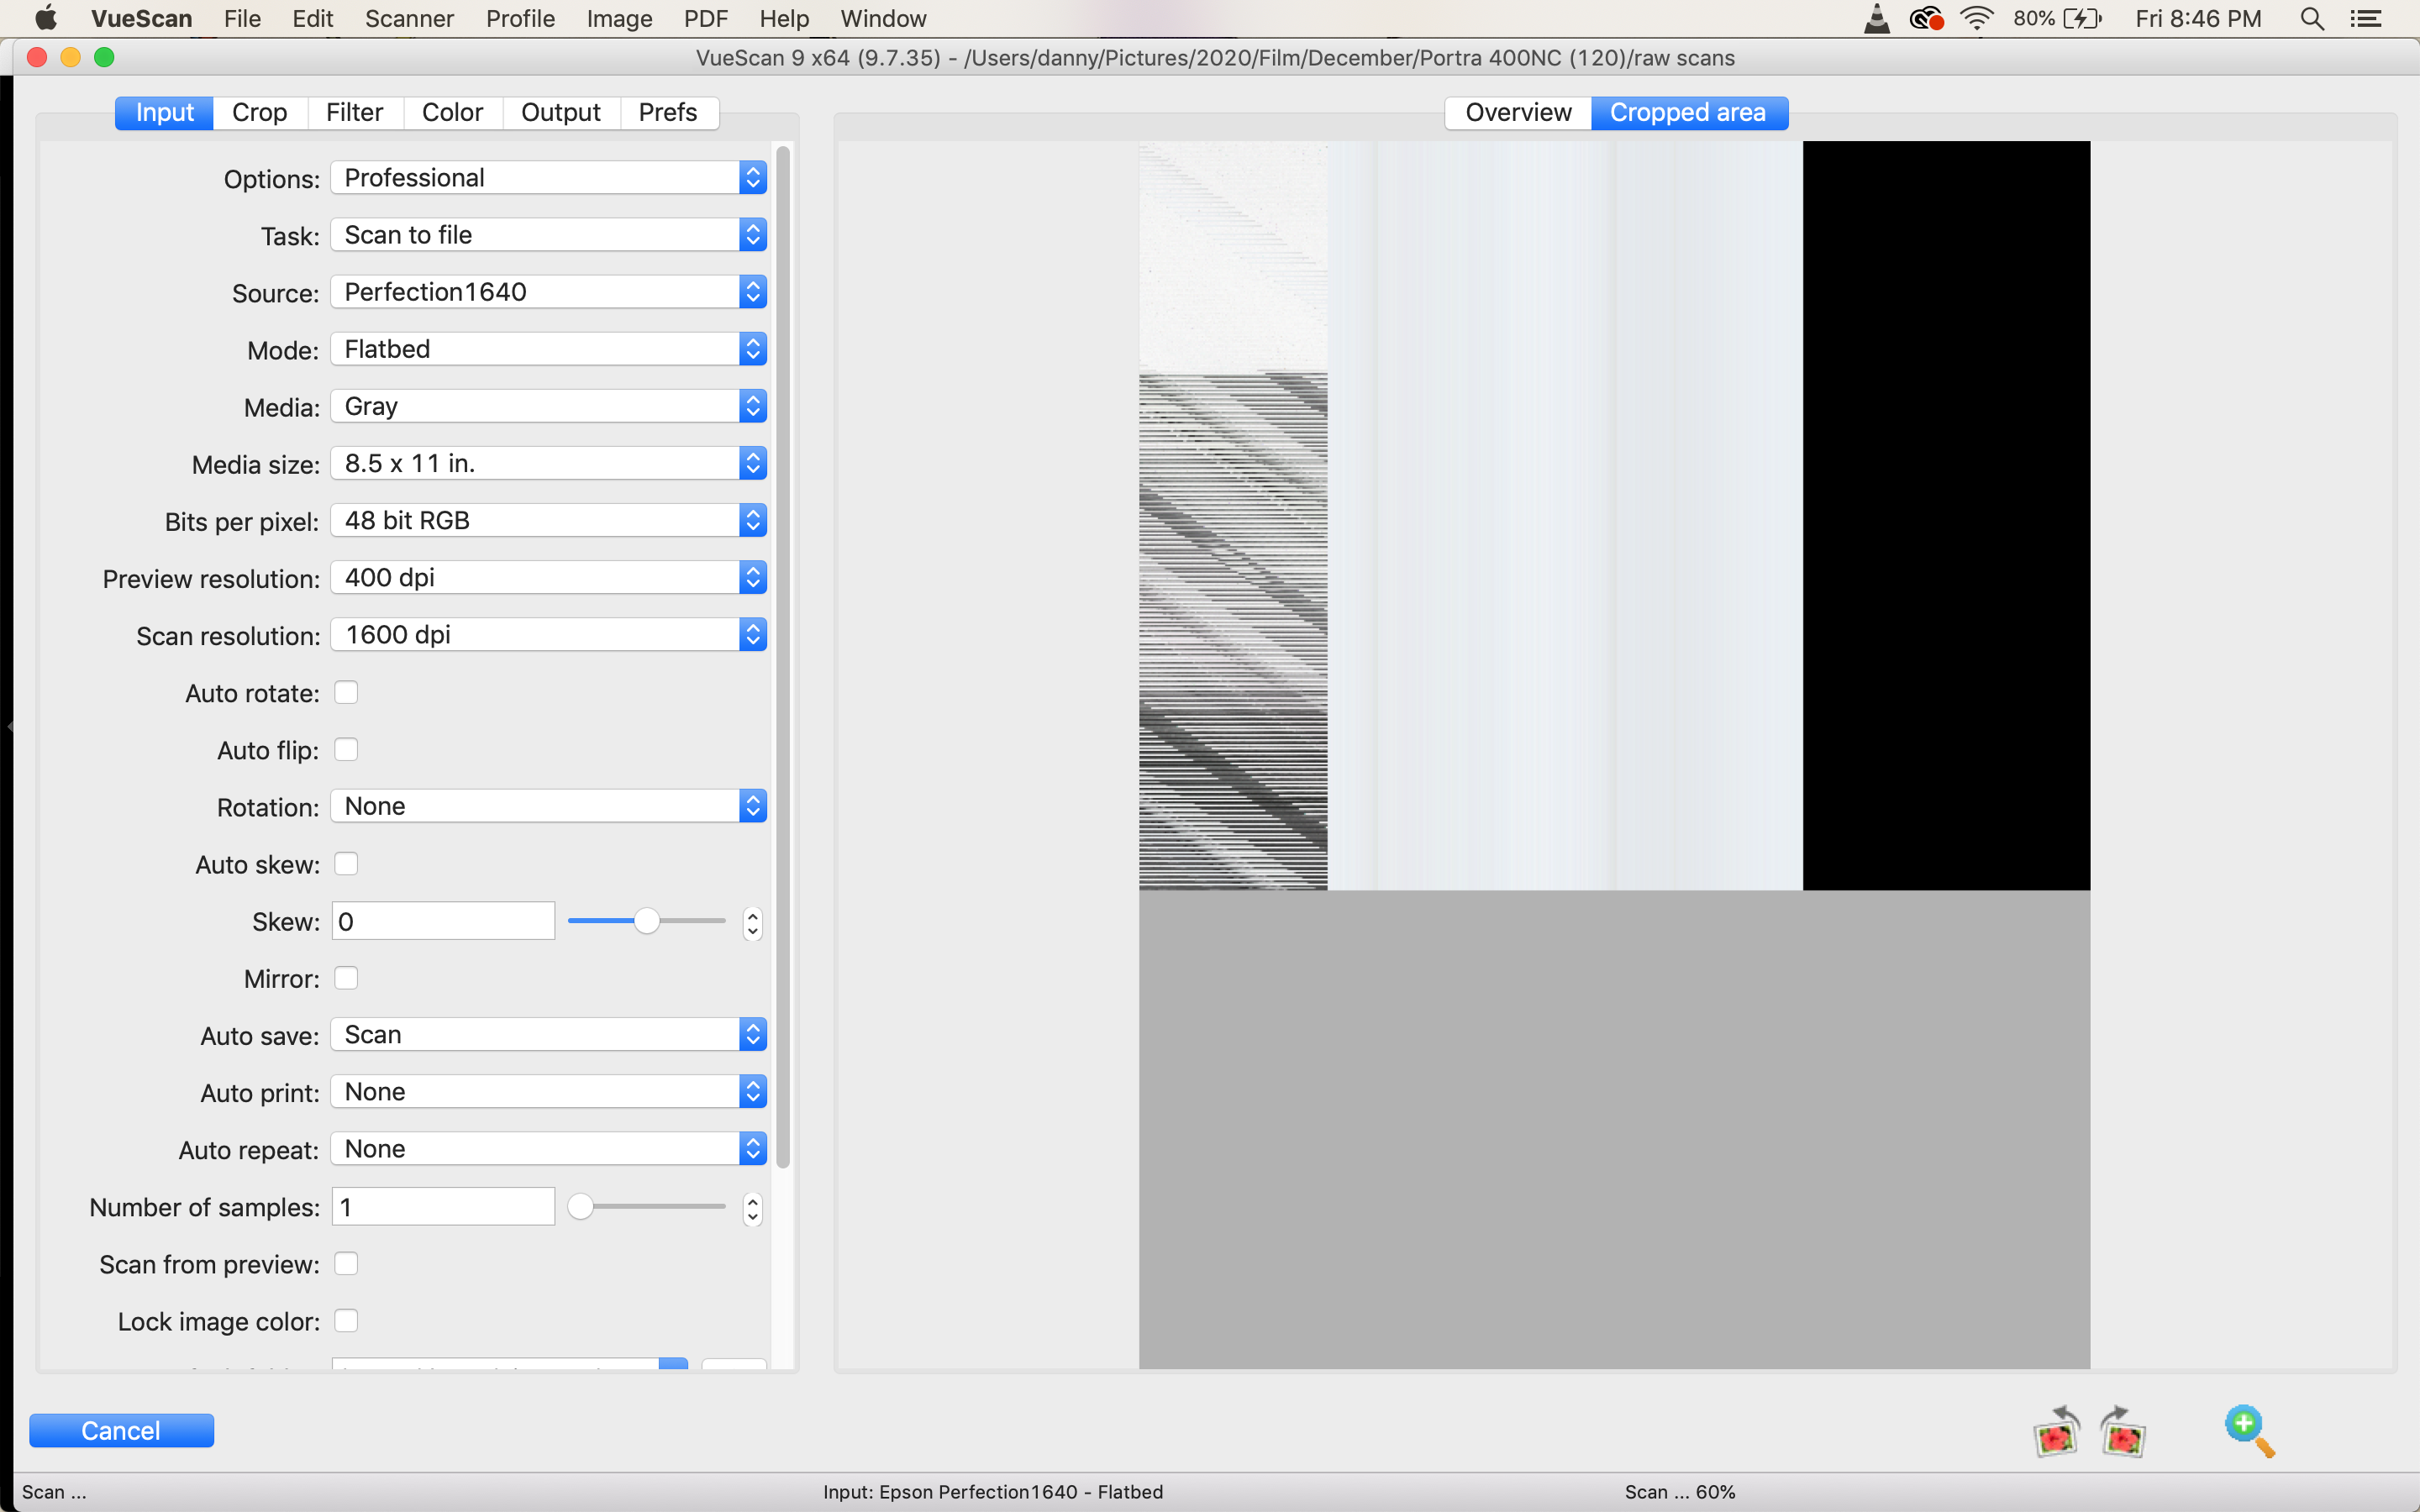Click the Number of samples input field
2420x1512 pixels.
(x=443, y=1206)
